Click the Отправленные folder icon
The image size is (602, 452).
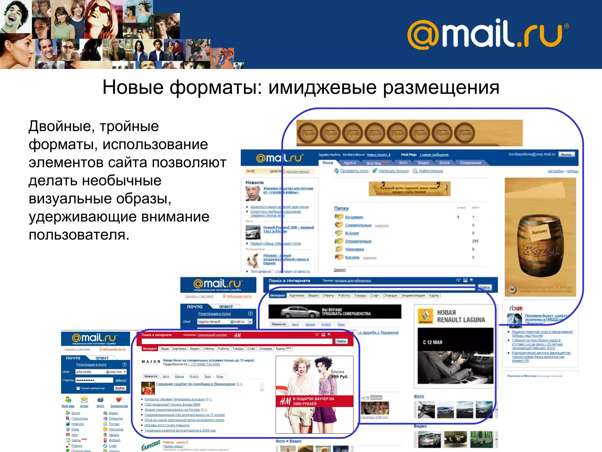[339, 241]
